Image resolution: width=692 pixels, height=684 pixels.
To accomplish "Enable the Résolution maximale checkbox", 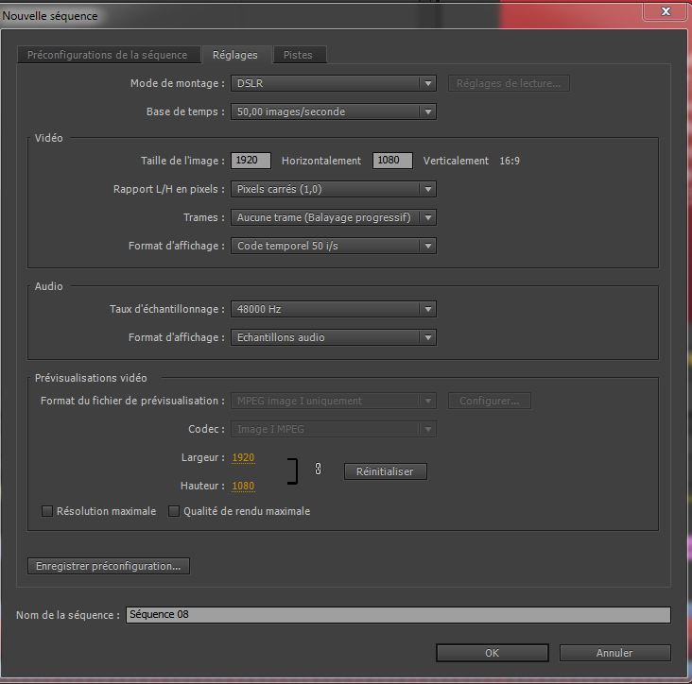I will tap(46, 511).
